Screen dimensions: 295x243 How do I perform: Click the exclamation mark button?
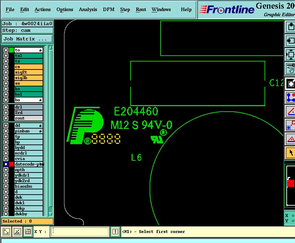tap(115, 232)
